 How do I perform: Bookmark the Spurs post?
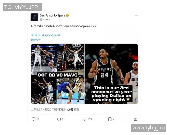point(110,119)
